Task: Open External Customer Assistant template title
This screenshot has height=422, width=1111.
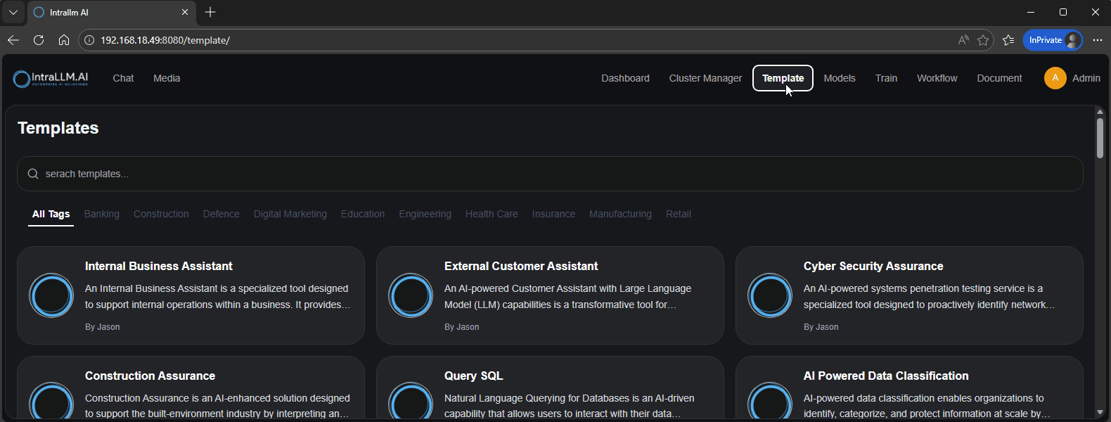Action: [x=521, y=266]
